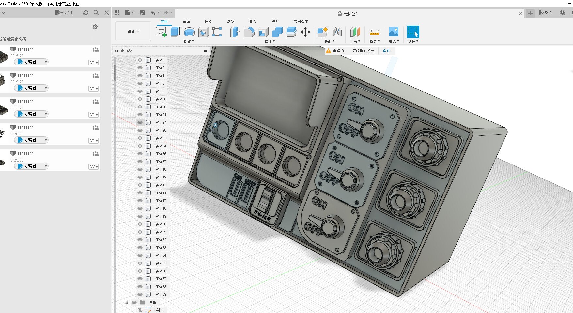Open the job status clock icon
The width and height of the screenshot is (573, 313).
[562, 13]
